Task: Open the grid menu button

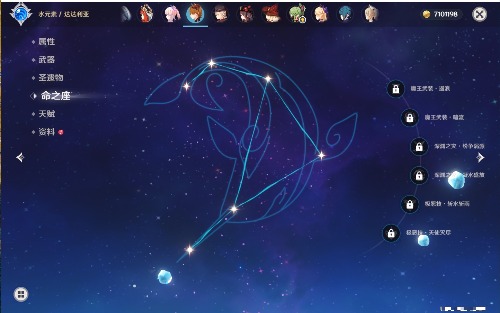Action: [21, 294]
